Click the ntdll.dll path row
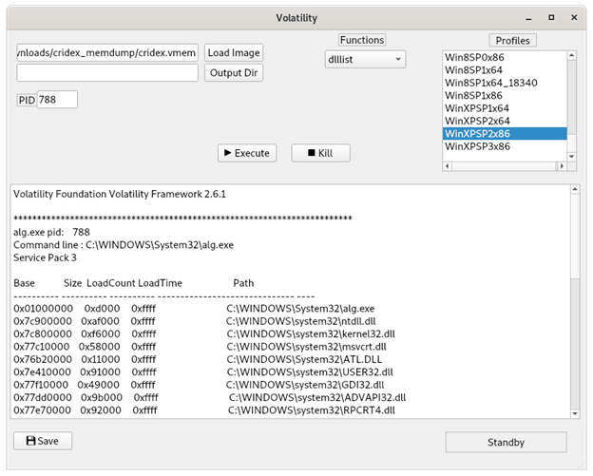 point(301,321)
